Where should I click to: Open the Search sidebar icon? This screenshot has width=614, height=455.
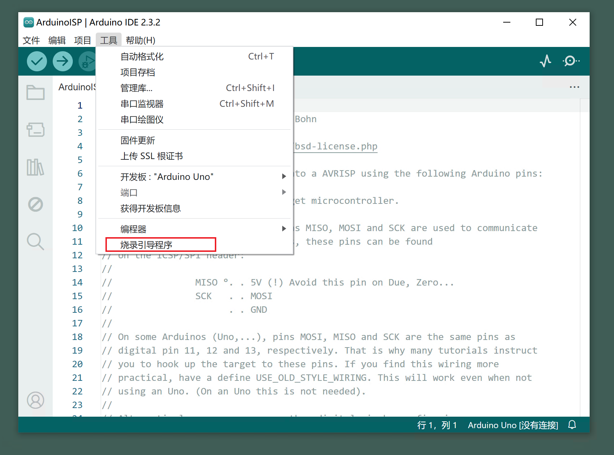tap(36, 241)
